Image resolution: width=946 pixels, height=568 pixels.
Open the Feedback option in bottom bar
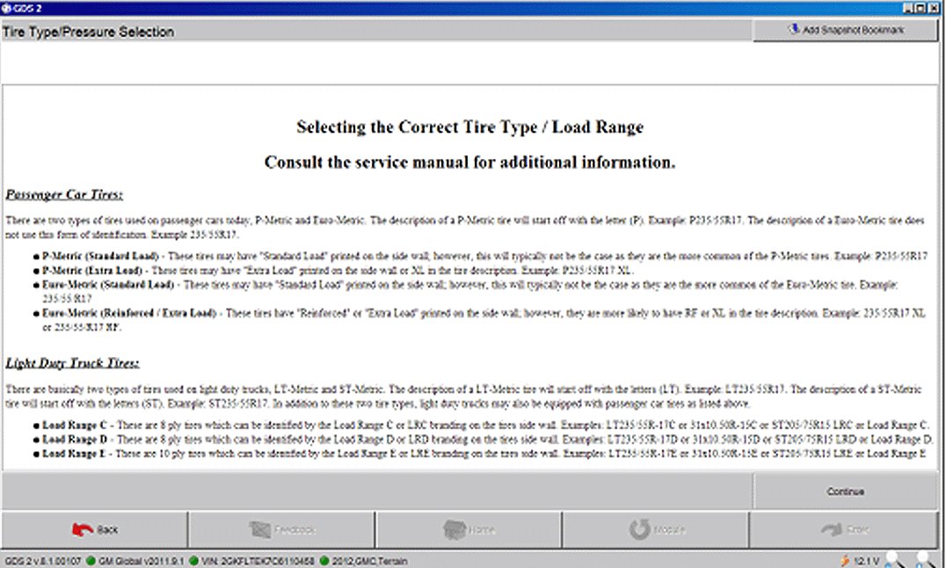click(x=282, y=529)
